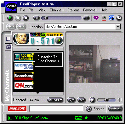Click the rewind button
This screenshot has height=124, width=125.
point(37,18)
